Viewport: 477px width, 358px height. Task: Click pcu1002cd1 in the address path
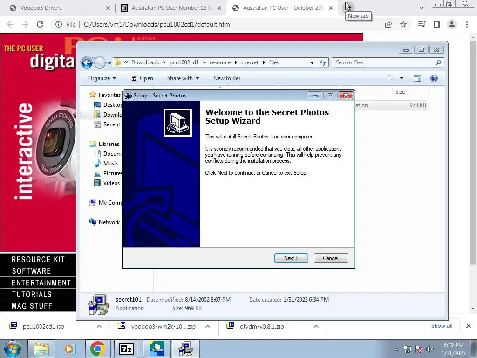pos(184,62)
